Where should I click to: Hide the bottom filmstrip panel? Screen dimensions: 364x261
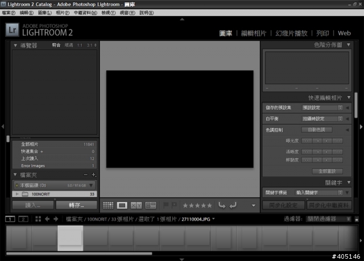(182, 259)
